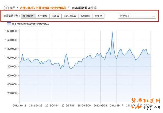
Task: Click the dropdown arrow of date range
Action: click(154, 16)
